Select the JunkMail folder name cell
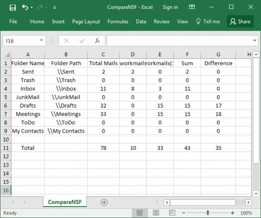This screenshot has height=218, width=261. pos(28,97)
